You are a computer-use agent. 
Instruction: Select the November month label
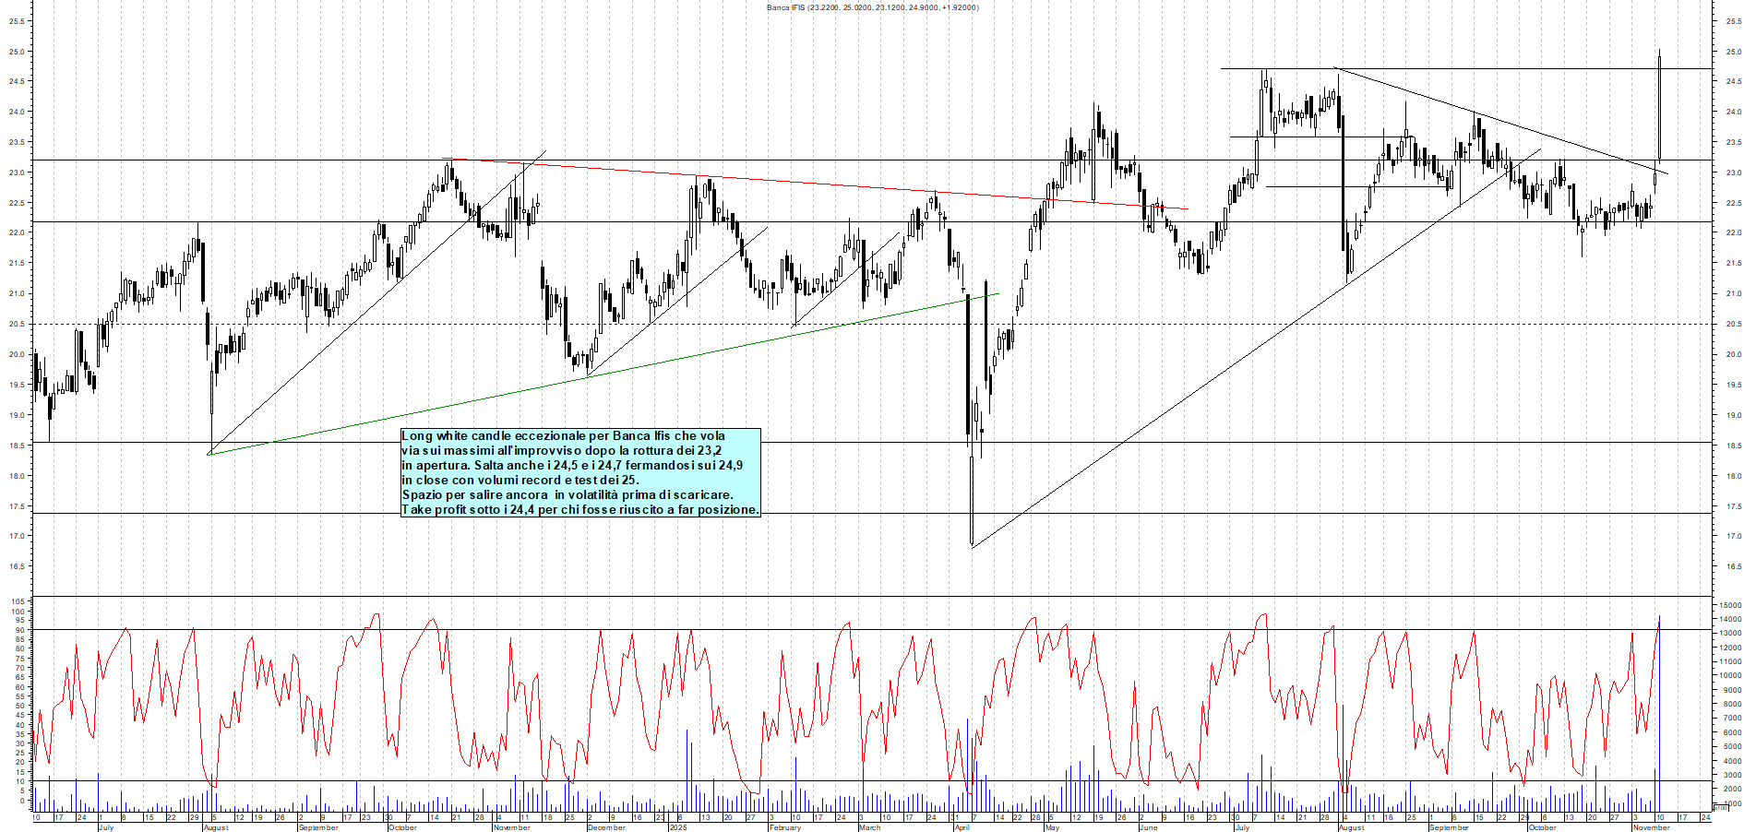coord(1652,827)
